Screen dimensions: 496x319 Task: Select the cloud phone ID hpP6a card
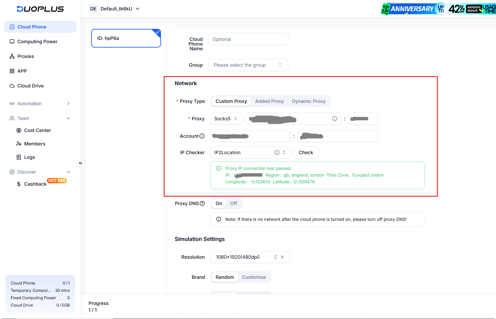point(126,38)
